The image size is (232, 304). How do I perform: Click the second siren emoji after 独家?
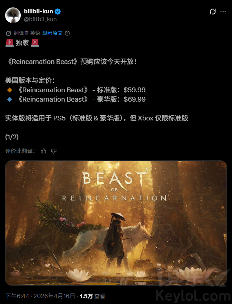click(x=35, y=43)
